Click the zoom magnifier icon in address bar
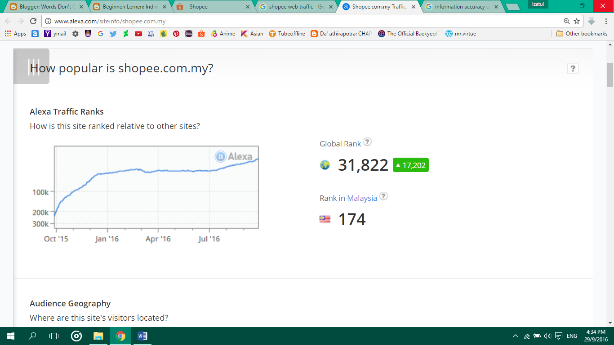Screen dimensions: 614x345 pos(567,21)
